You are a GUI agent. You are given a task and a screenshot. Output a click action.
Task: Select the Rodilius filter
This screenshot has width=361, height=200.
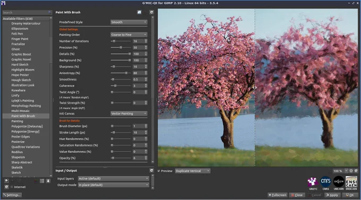(x=17, y=152)
